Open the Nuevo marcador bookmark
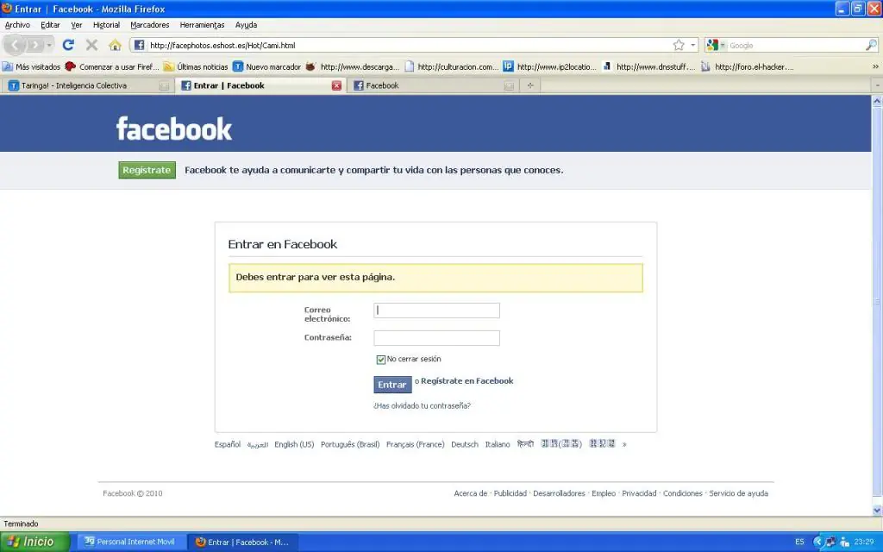The image size is (883, 552). click(x=267, y=66)
